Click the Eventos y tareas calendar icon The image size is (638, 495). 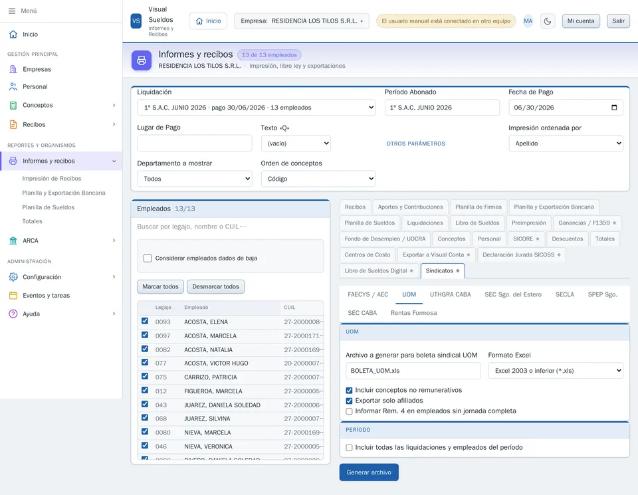pos(13,295)
